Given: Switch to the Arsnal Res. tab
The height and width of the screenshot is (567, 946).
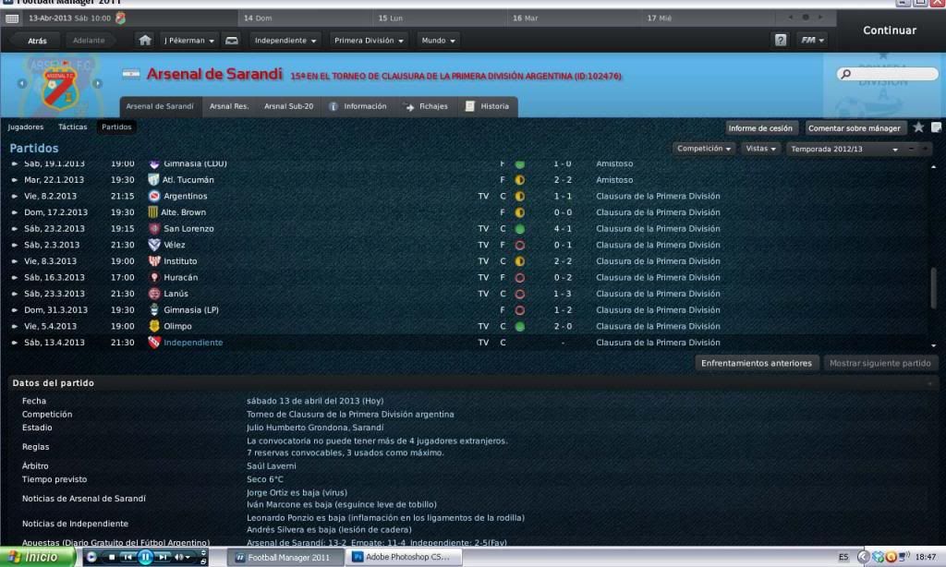Looking at the screenshot, I should point(229,106).
